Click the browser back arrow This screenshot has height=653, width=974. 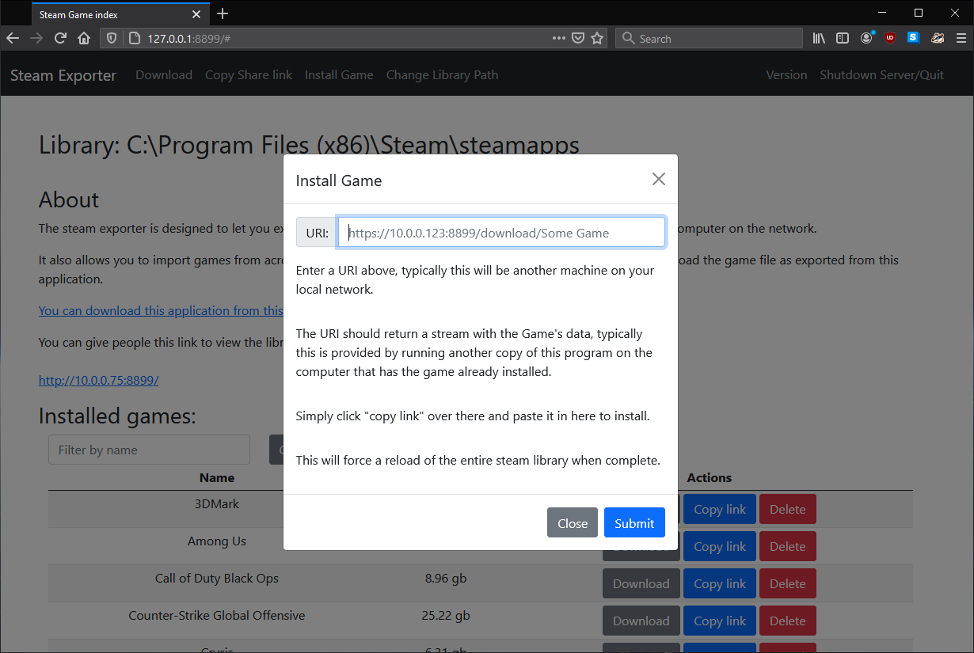pos(13,38)
